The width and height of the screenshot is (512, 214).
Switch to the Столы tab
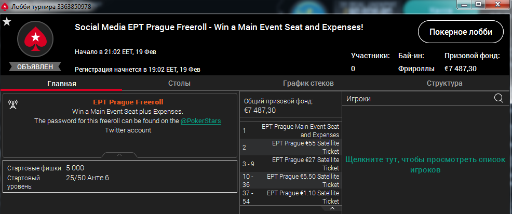coord(179,83)
